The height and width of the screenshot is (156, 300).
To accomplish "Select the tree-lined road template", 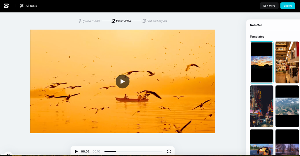I will [x=287, y=142].
